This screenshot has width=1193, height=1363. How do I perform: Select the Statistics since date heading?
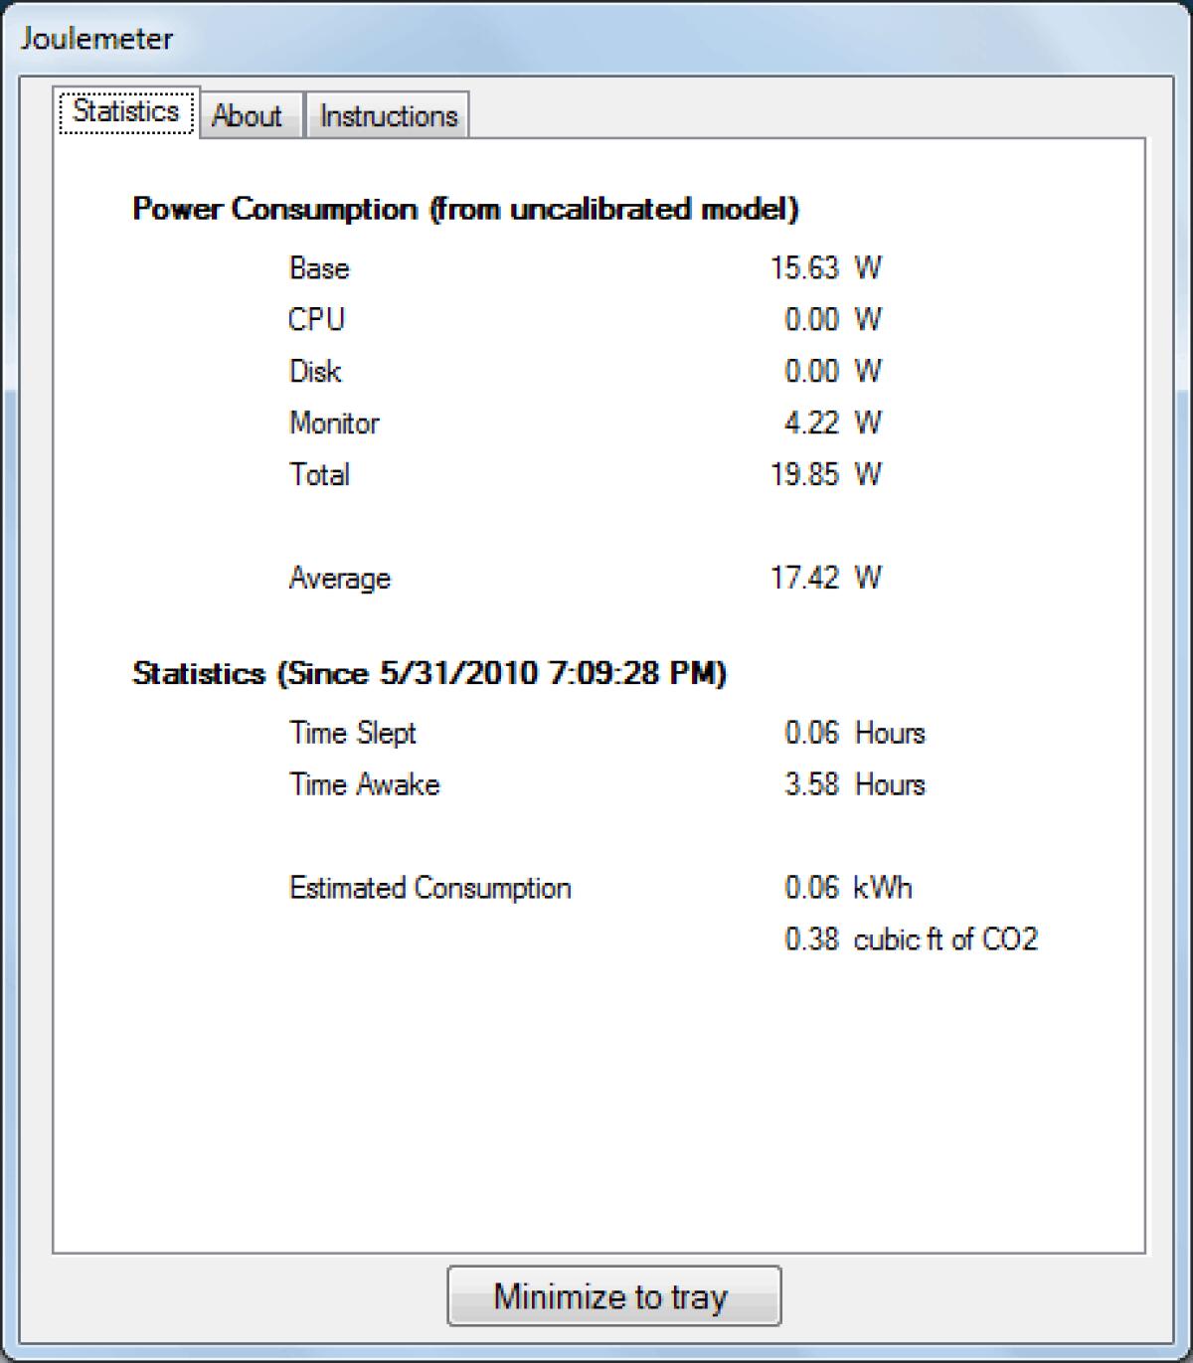pyautogui.click(x=430, y=672)
